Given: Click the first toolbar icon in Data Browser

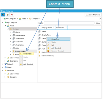Looking at the screenshot, I should coord(3,15).
